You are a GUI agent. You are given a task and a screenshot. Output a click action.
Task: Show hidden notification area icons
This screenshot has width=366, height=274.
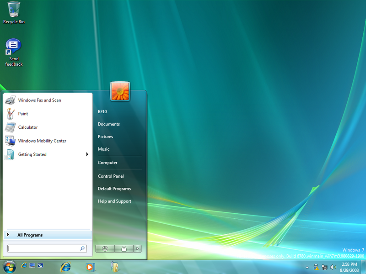307,267
